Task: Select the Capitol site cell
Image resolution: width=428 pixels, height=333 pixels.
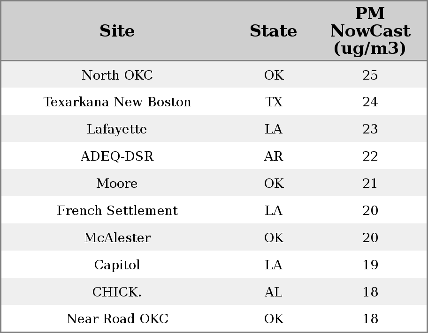Action: point(117,265)
